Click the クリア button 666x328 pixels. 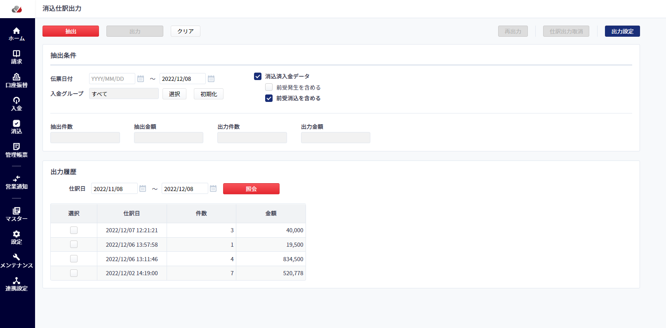pyautogui.click(x=186, y=31)
